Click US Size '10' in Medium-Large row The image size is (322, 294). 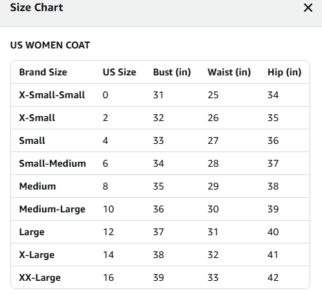pos(108,209)
